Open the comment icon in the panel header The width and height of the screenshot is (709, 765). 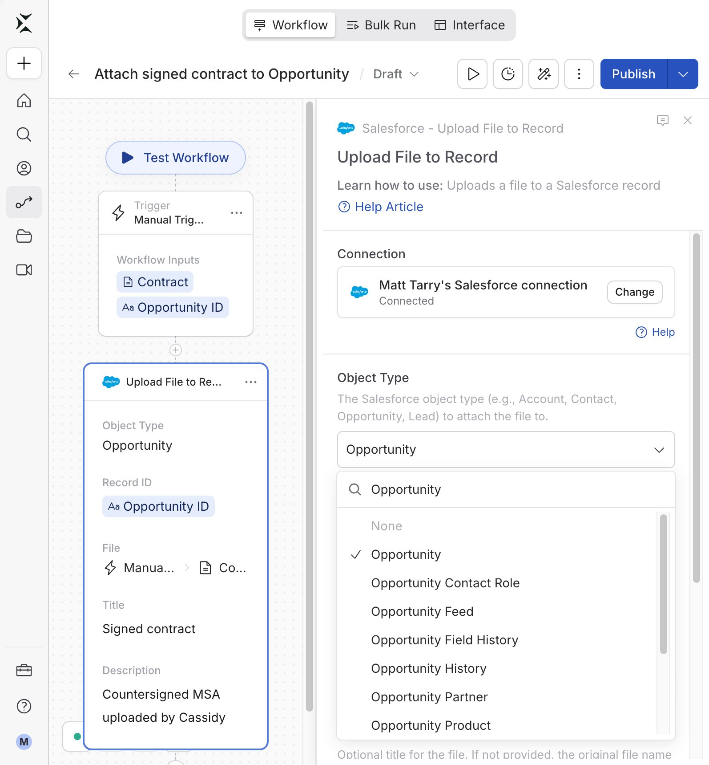pos(663,120)
